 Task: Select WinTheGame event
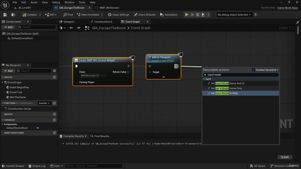[x=17, y=97]
